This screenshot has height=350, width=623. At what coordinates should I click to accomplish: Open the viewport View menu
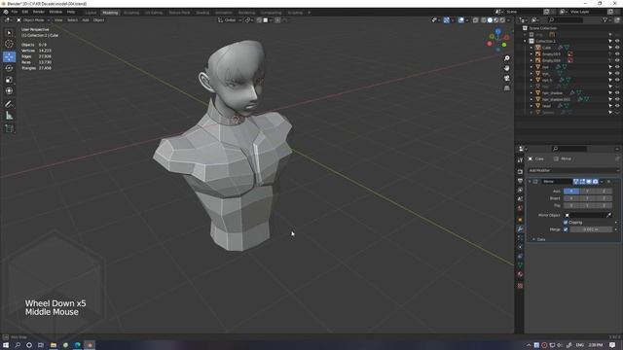point(58,19)
